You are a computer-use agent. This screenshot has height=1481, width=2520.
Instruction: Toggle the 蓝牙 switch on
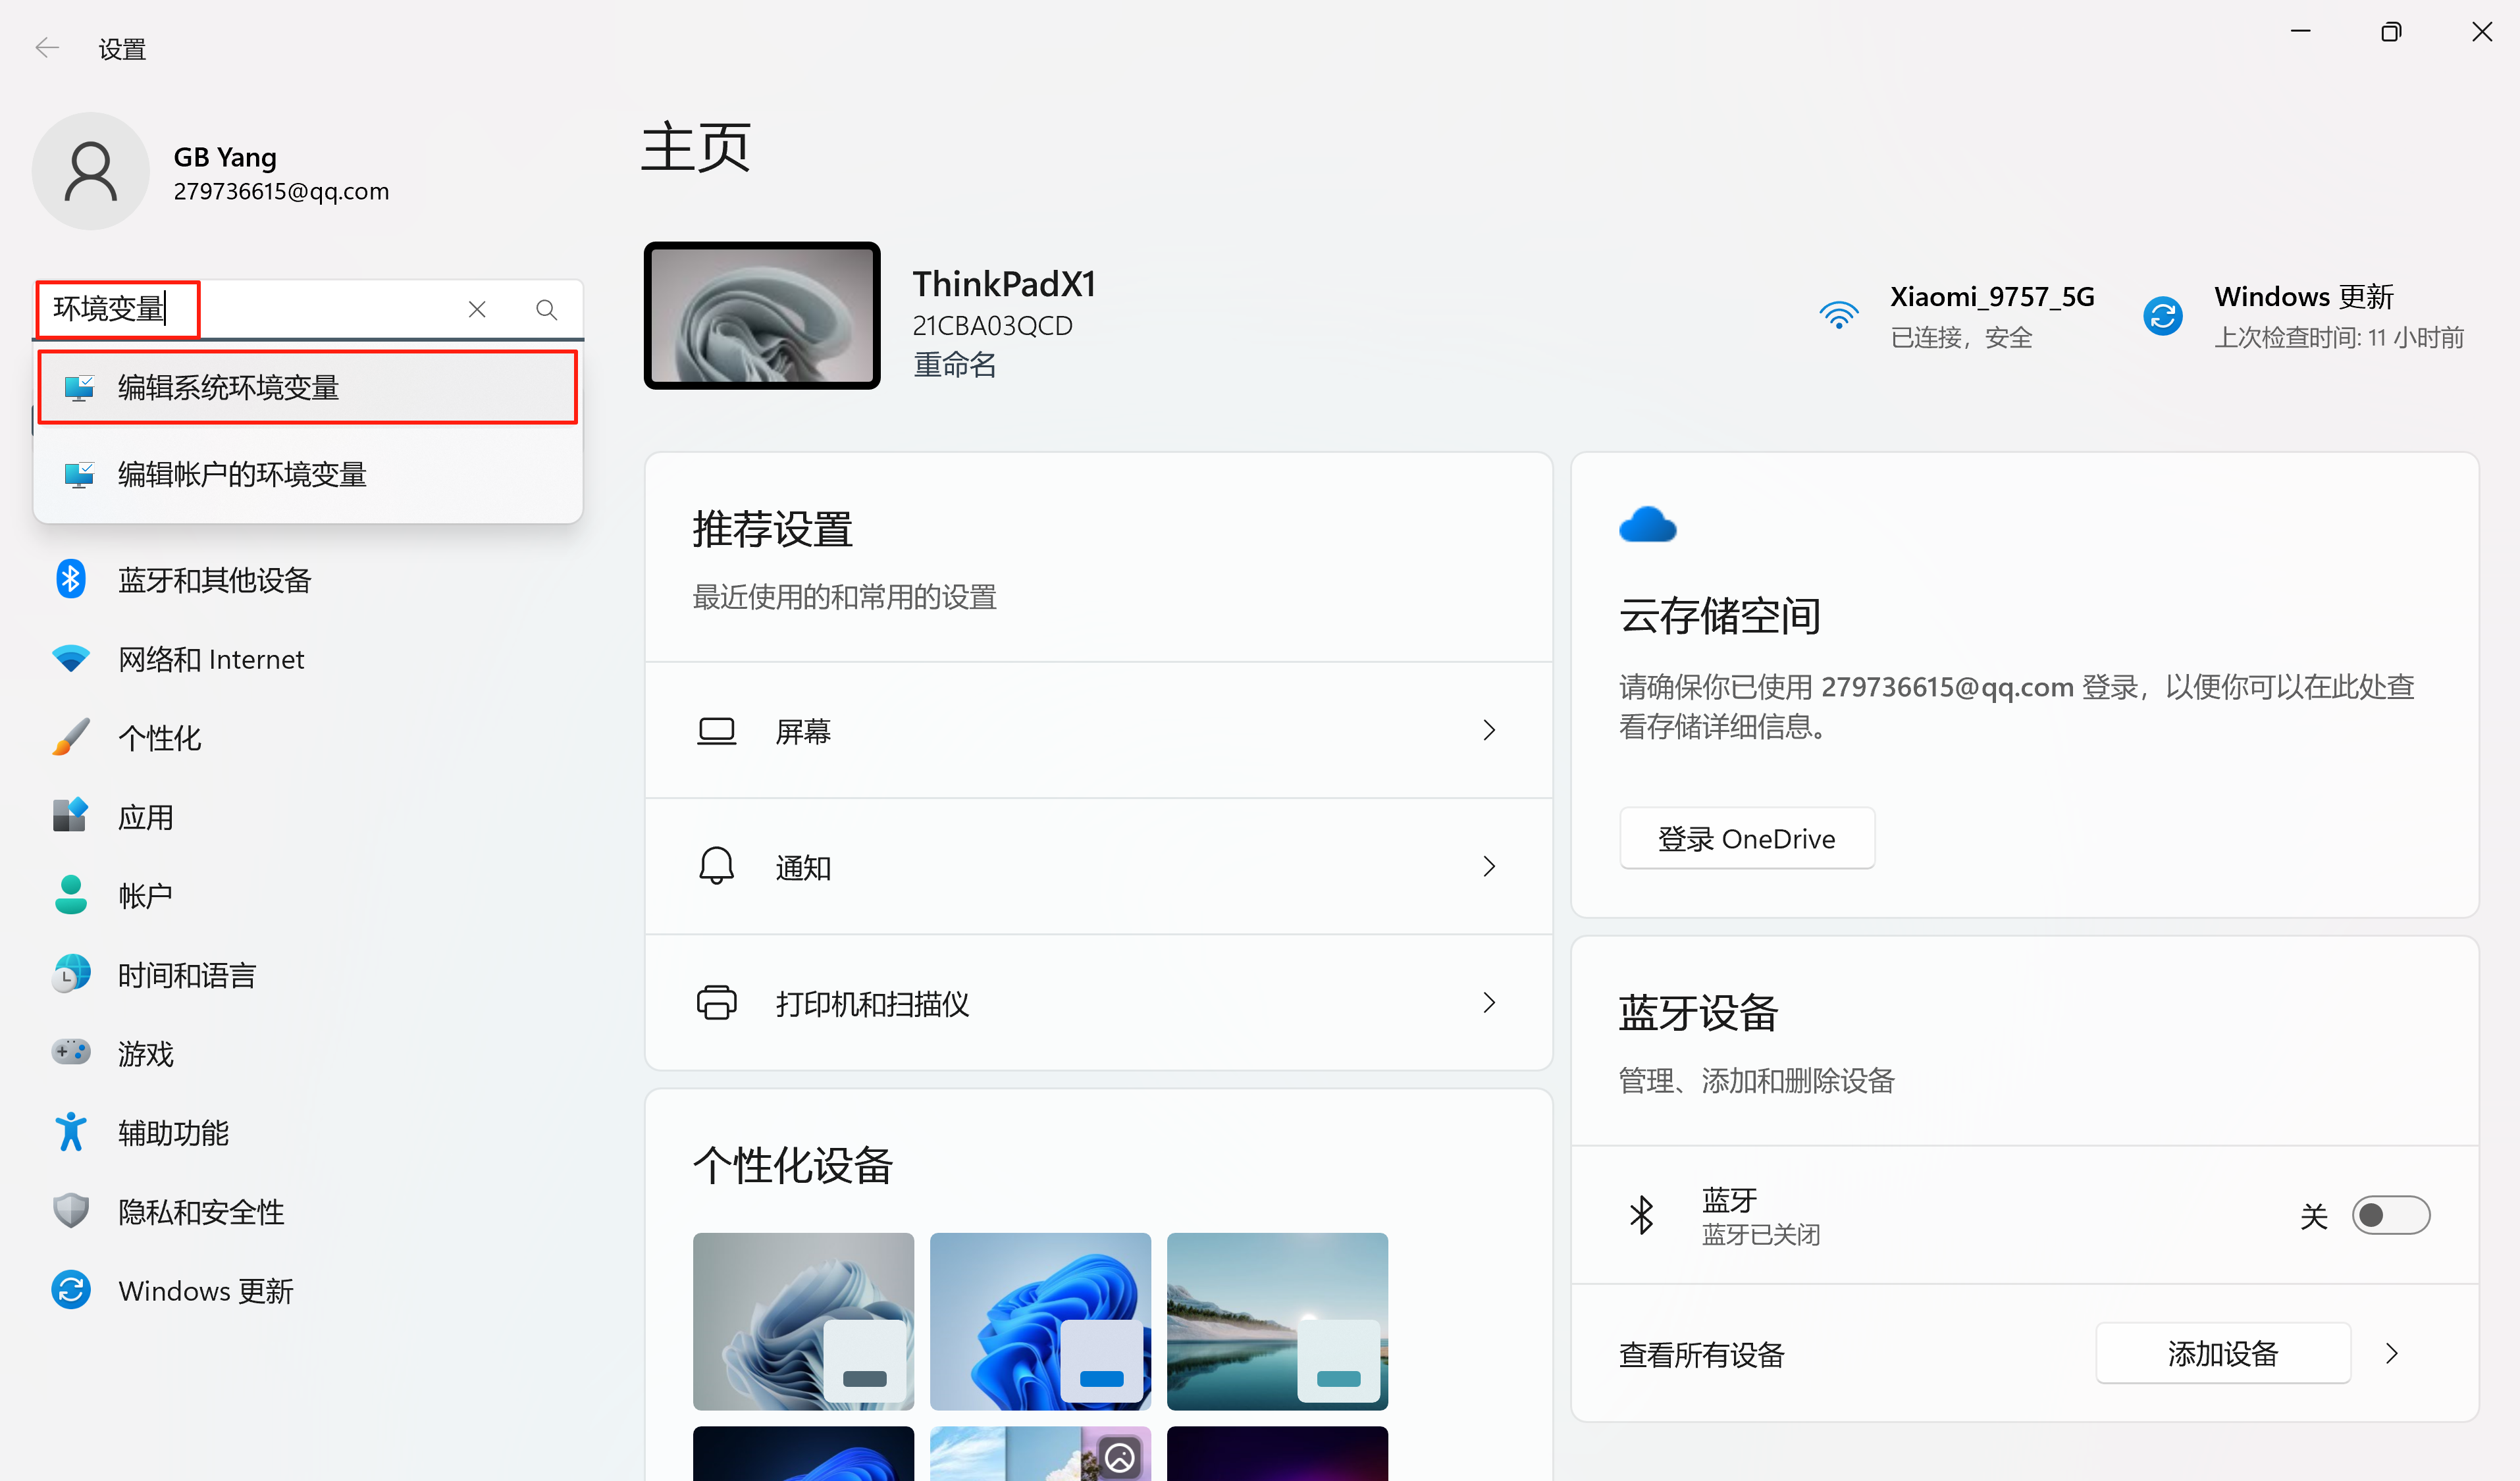click(x=2390, y=1215)
